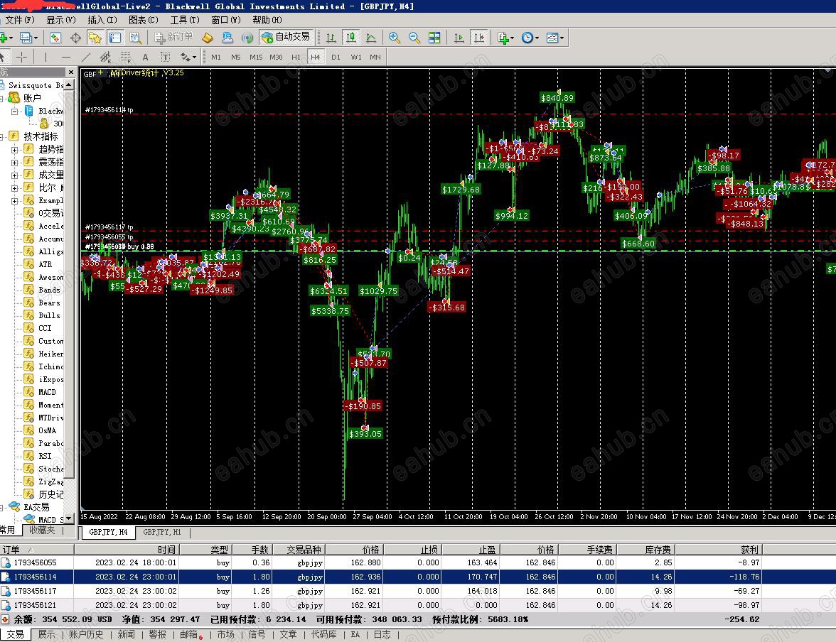Toggle the 自动交易 AutoTrading button

(286, 37)
